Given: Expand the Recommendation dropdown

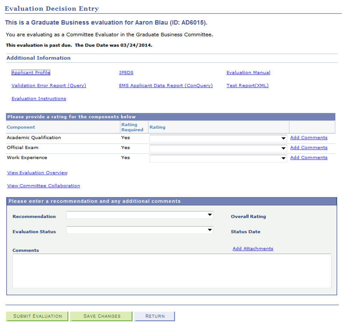Looking at the screenshot, I should [x=210, y=215].
